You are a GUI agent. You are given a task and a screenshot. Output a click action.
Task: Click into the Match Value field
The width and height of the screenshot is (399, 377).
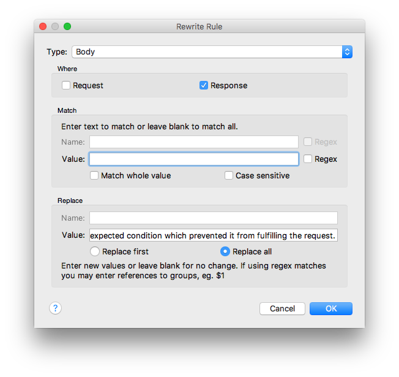[193, 159]
